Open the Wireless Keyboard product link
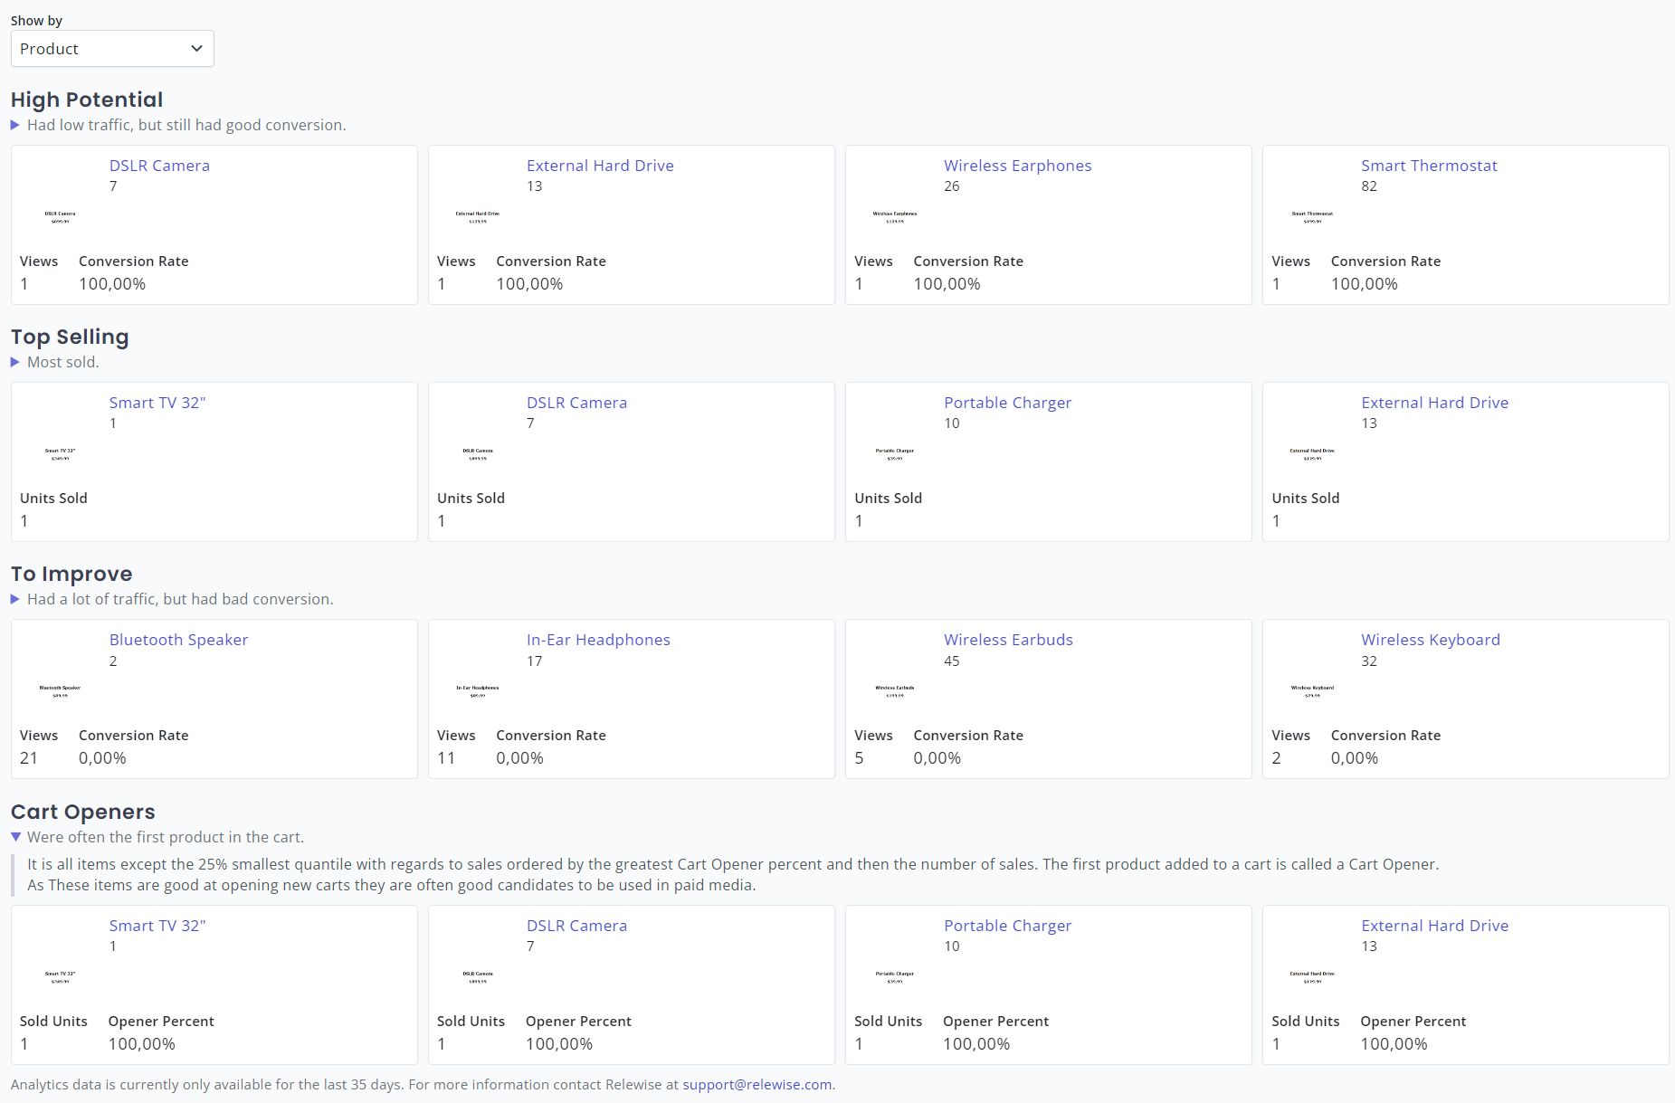1675x1103 pixels. coord(1430,640)
